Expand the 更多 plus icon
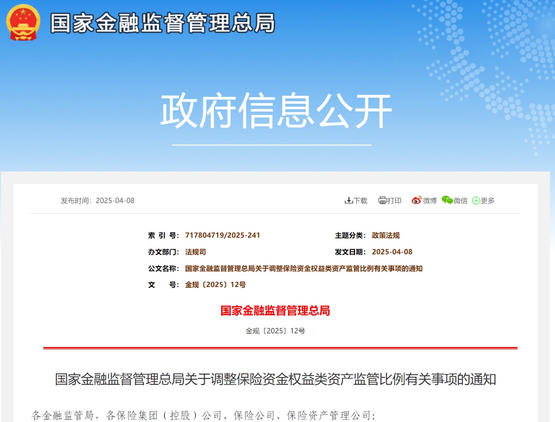Viewport: 555px width, 422px height. click(x=476, y=201)
